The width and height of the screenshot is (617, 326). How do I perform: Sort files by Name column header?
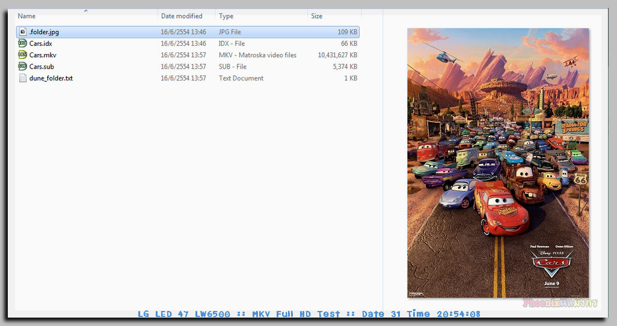(x=26, y=16)
